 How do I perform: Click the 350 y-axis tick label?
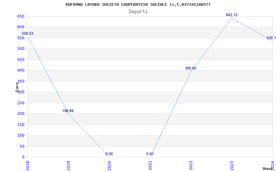pyautogui.click(x=21, y=81)
